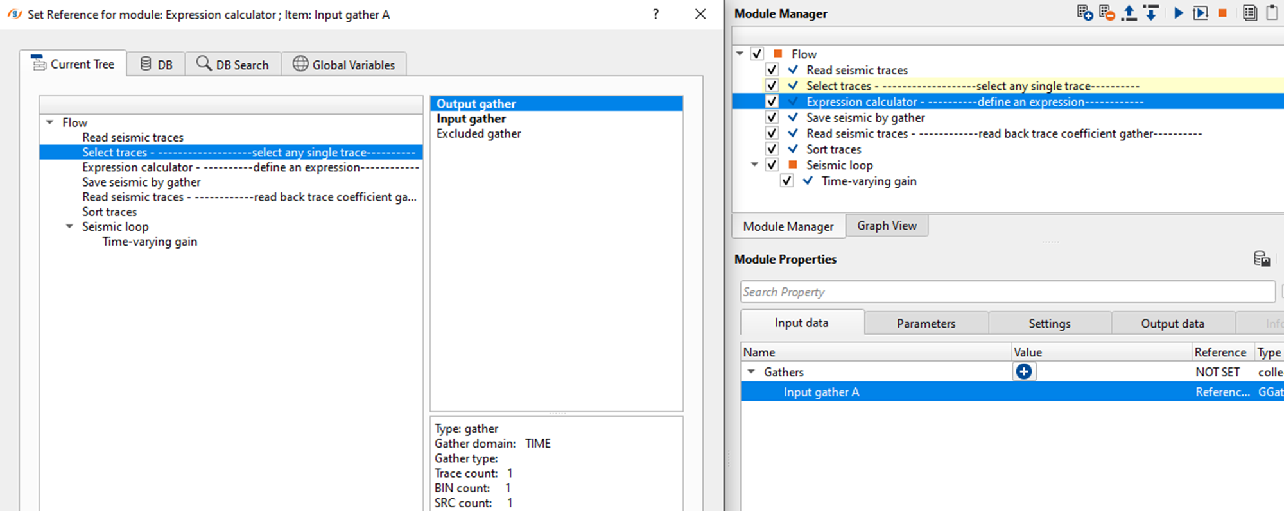Click the remove module icon with minus

[x=1107, y=13]
